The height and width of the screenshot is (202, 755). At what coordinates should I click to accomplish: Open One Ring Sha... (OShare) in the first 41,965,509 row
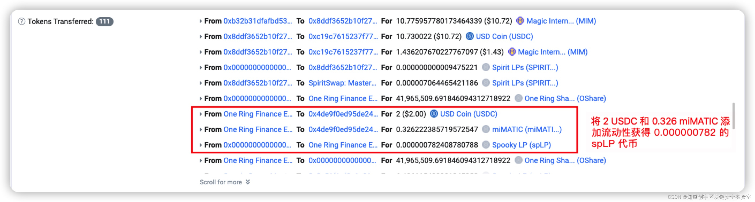pyautogui.click(x=565, y=99)
